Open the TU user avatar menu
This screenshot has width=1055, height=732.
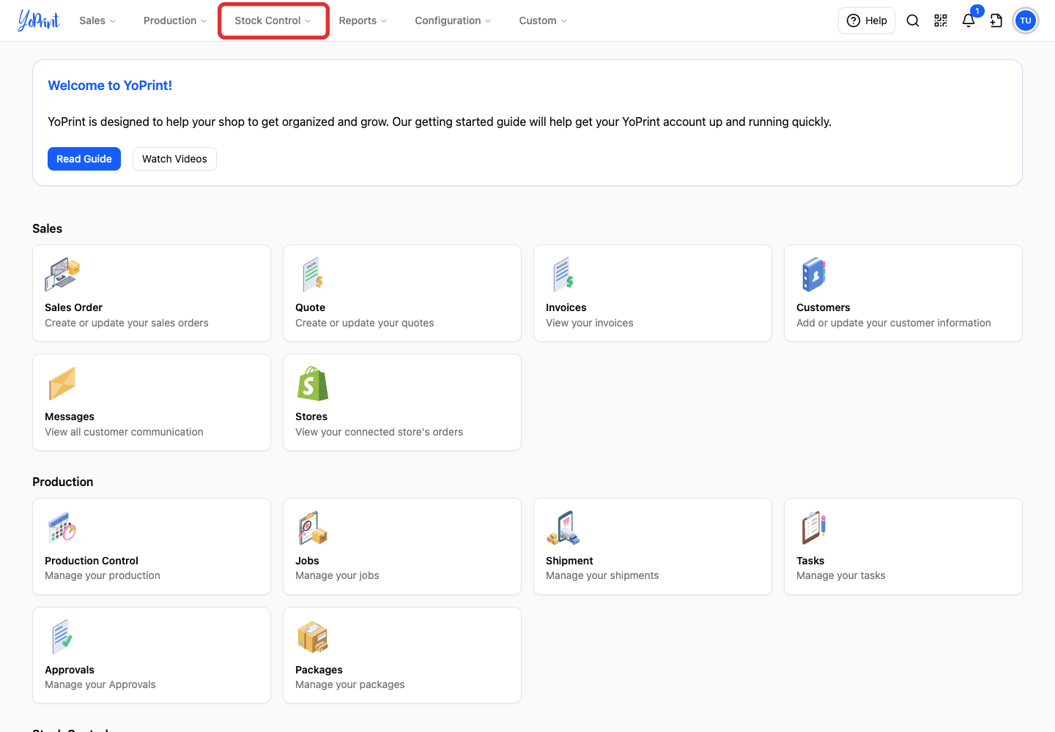[1026, 20]
